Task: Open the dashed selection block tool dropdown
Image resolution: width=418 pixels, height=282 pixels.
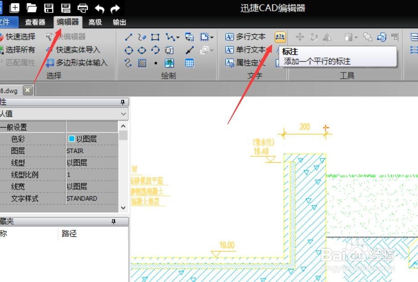Action: pos(212,38)
